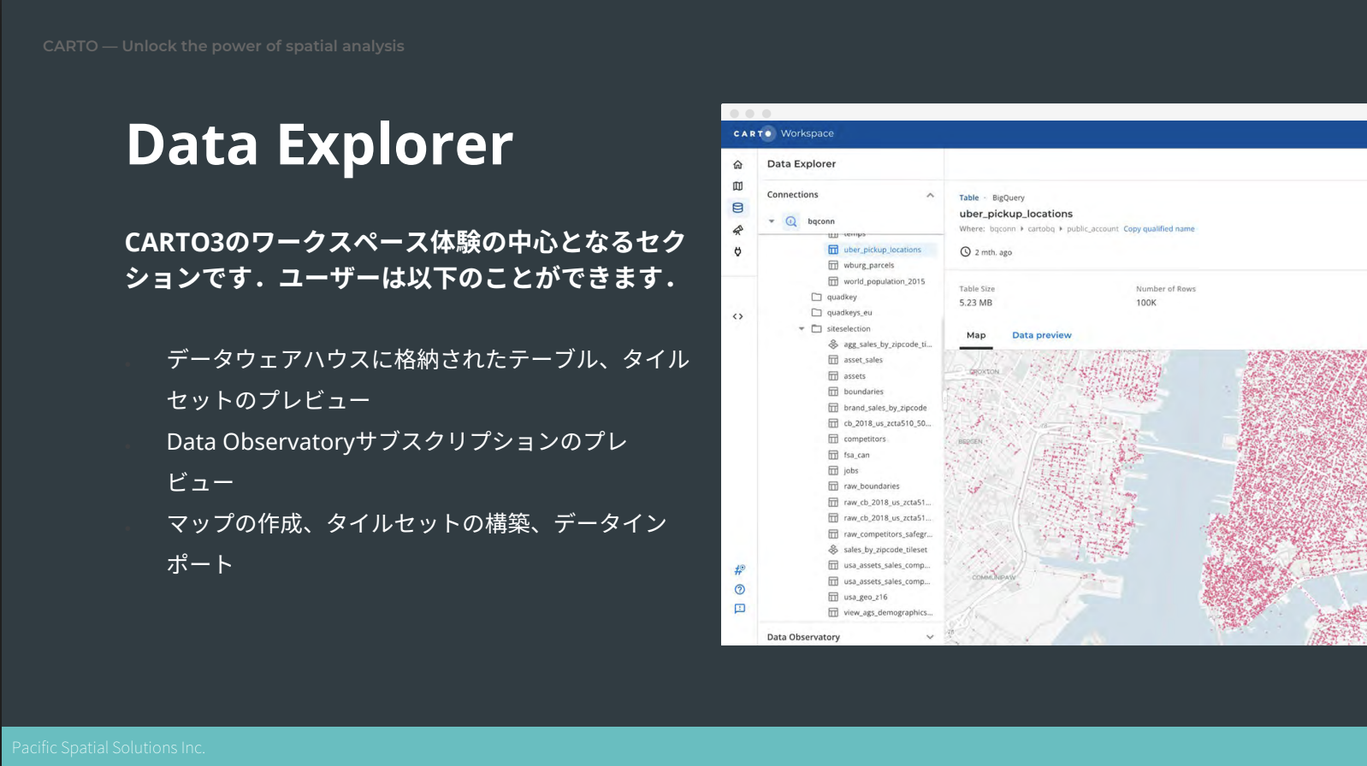Click the tileset icon beside agg_sales_by_zipcode
The height and width of the screenshot is (766, 1367).
point(832,345)
